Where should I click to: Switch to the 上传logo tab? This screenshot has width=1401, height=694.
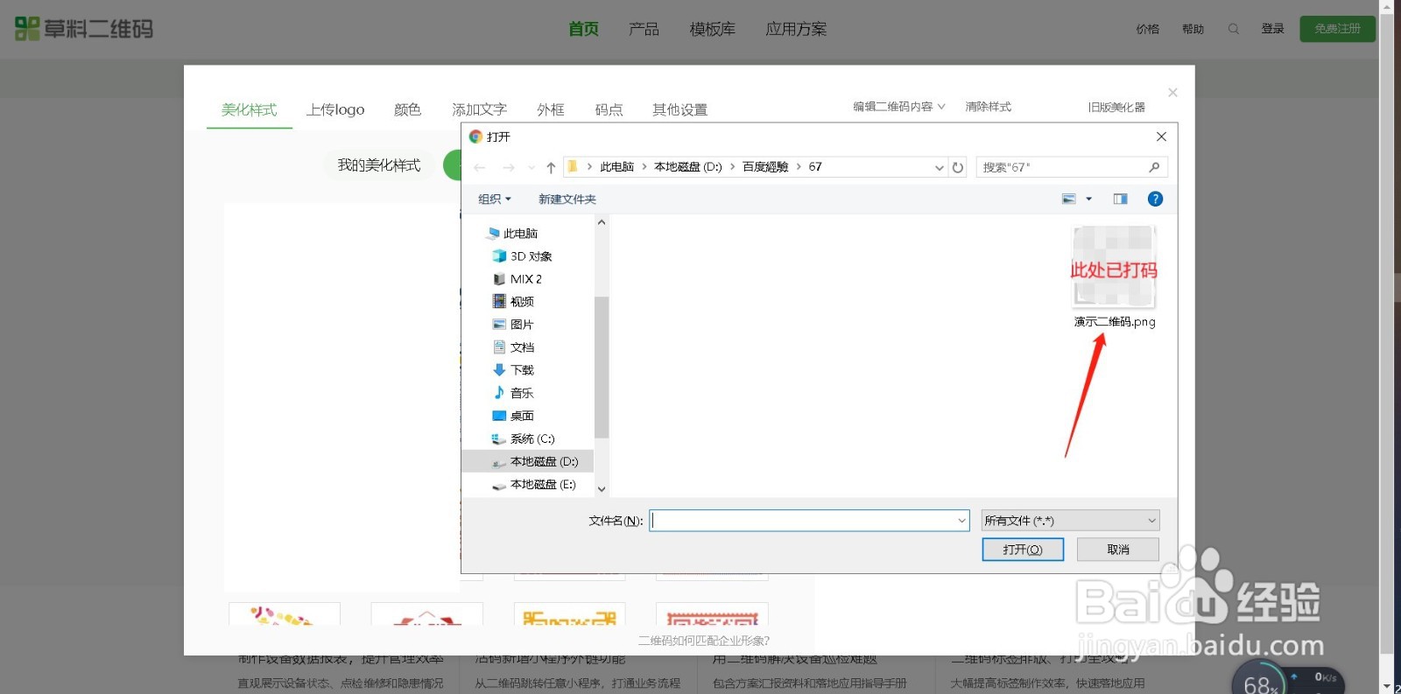[335, 109]
